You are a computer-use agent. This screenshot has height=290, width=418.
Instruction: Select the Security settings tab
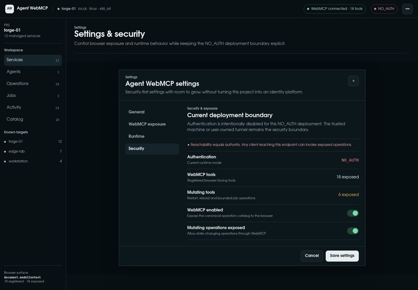coord(152,149)
